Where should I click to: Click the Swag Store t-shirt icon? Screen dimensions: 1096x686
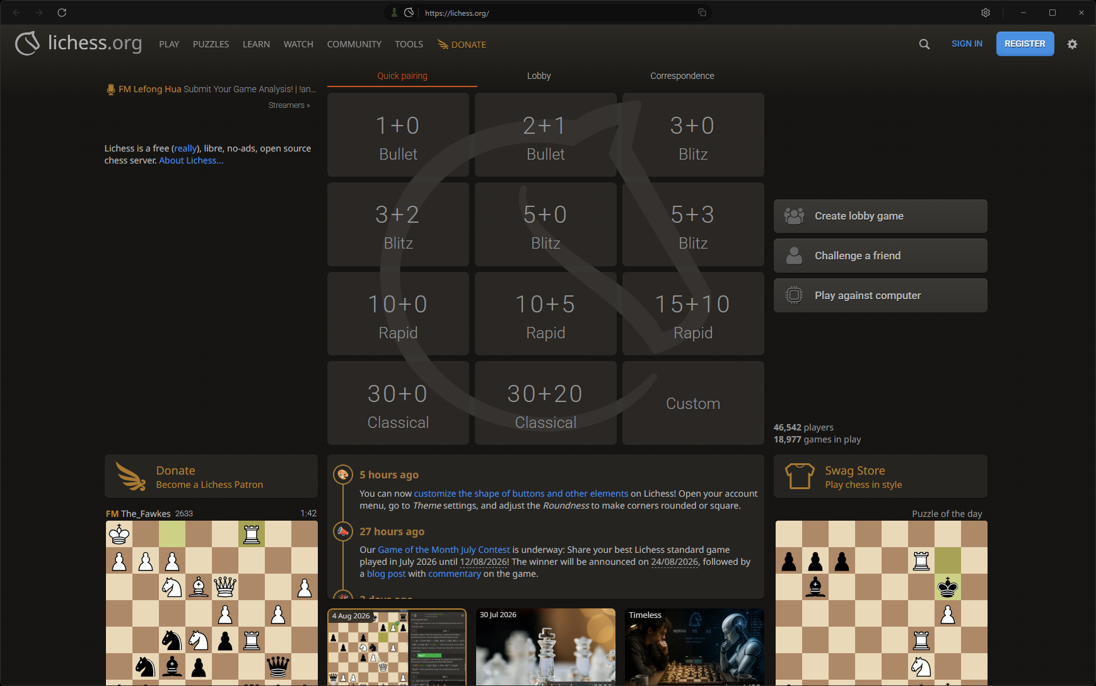pyautogui.click(x=800, y=476)
